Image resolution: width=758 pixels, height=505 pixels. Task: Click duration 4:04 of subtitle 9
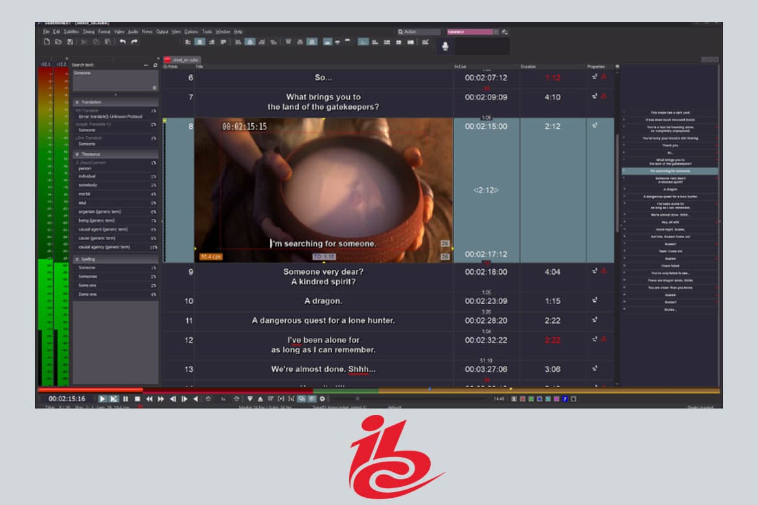pos(553,272)
